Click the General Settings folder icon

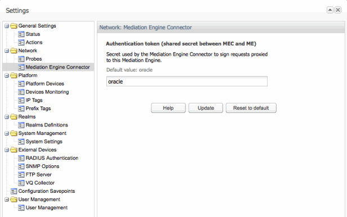14,26
